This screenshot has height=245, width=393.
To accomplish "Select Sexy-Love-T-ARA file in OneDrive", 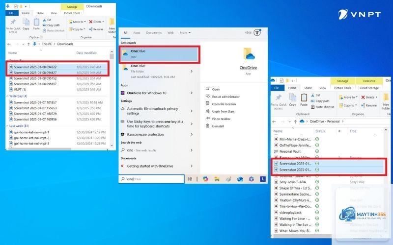I will coord(292,182).
